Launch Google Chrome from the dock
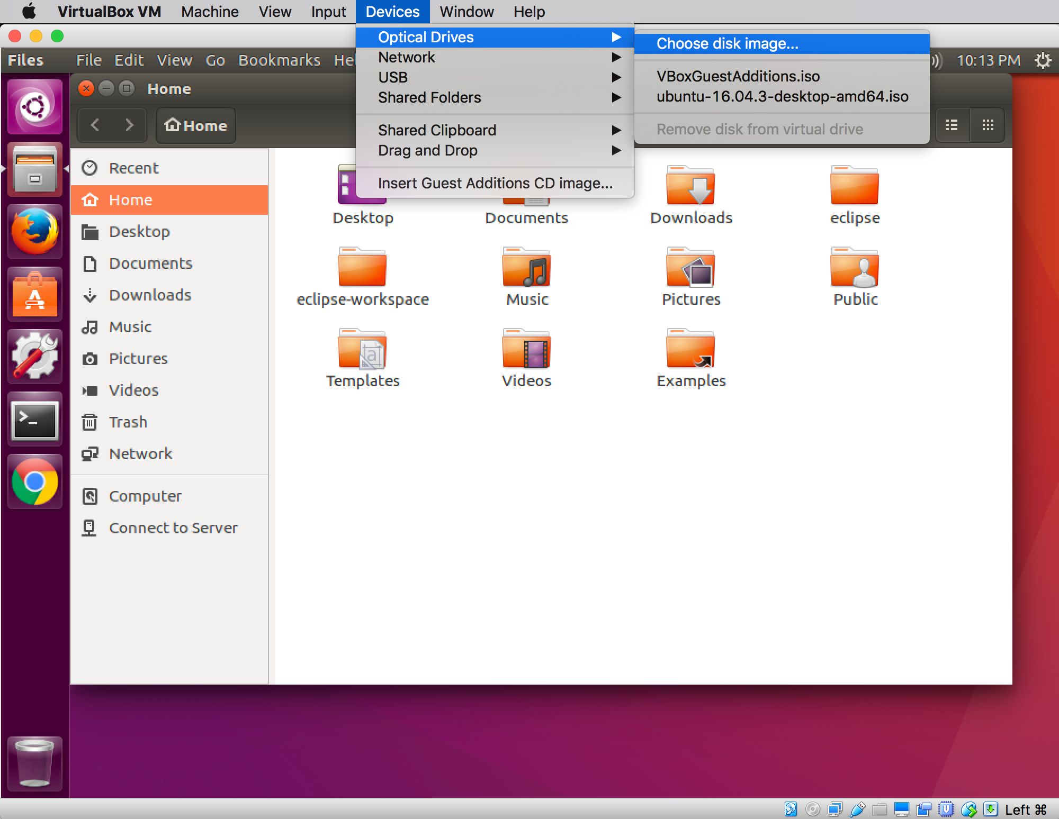1059x819 pixels. click(35, 481)
